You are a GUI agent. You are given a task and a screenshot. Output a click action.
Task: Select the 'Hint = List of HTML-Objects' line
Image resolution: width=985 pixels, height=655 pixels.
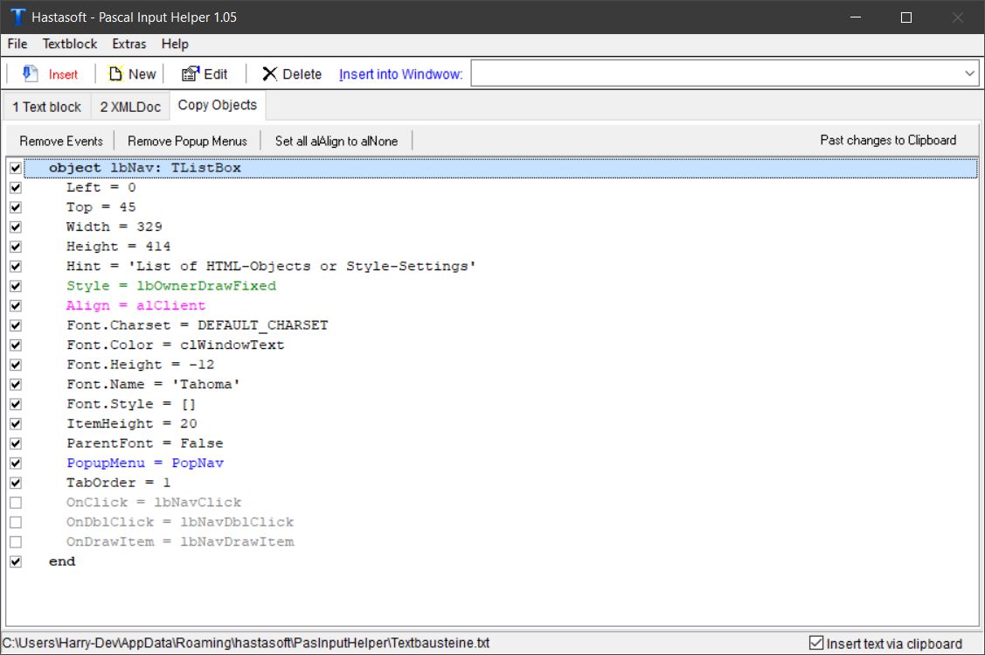coord(271,267)
